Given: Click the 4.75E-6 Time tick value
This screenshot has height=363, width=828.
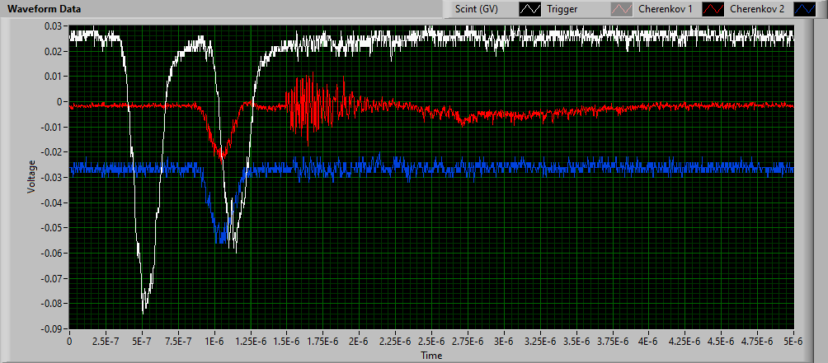Looking at the screenshot, I should 758,340.
